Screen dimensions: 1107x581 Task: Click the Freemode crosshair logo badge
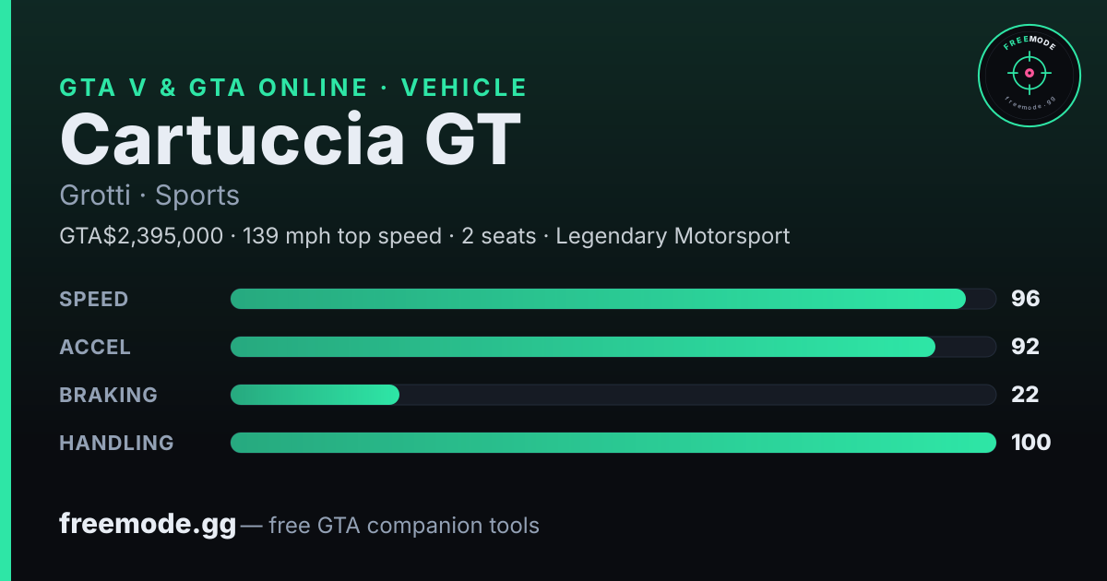1029,75
